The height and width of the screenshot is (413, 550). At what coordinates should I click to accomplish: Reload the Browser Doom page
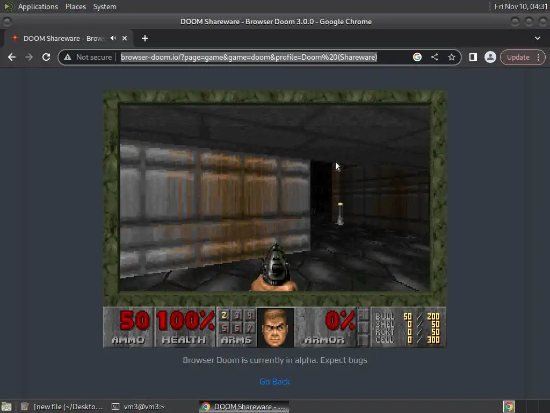(46, 57)
